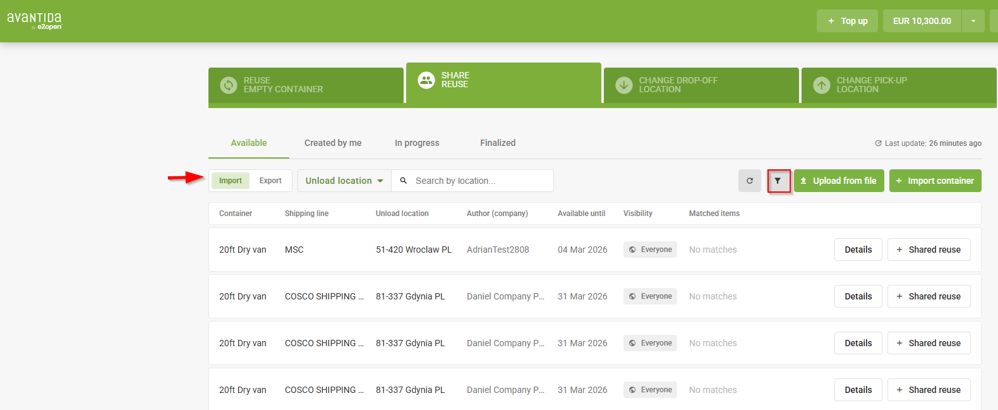Image resolution: width=998 pixels, height=410 pixels.
Task: Switch to the Created by me tab
Action: pos(333,143)
